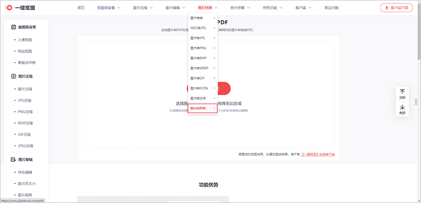Open the sidebar 图片压缩 list item
The width and height of the screenshot is (421, 203).
click(x=25, y=89)
